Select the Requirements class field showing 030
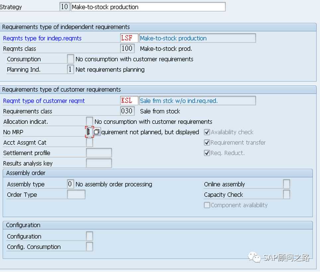320x272 pixels. (x=127, y=111)
